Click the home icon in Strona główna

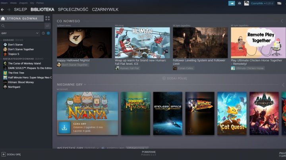(x=3, y=18)
